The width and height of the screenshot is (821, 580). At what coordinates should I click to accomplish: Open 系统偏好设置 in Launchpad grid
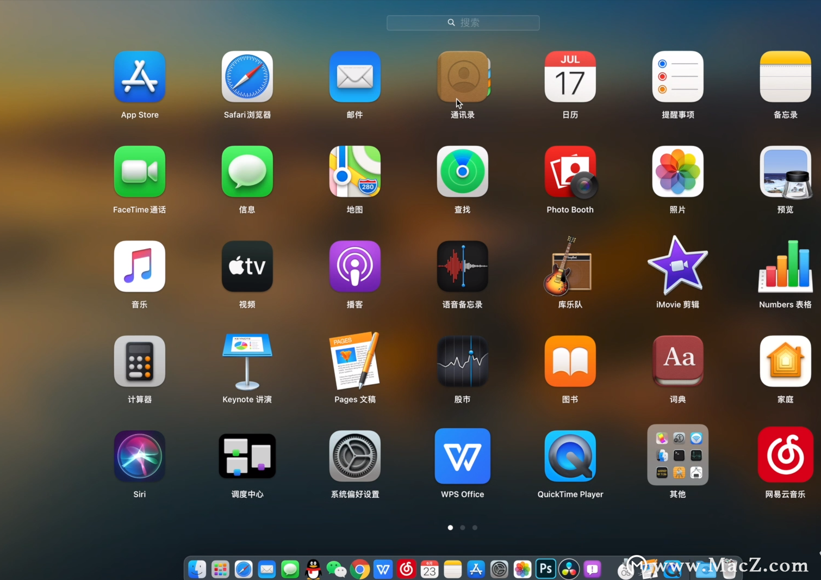pos(355,456)
